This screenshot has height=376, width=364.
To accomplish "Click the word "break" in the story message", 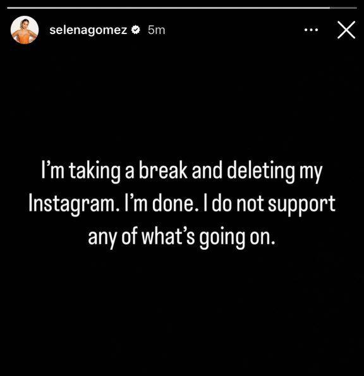I will [x=163, y=170].
